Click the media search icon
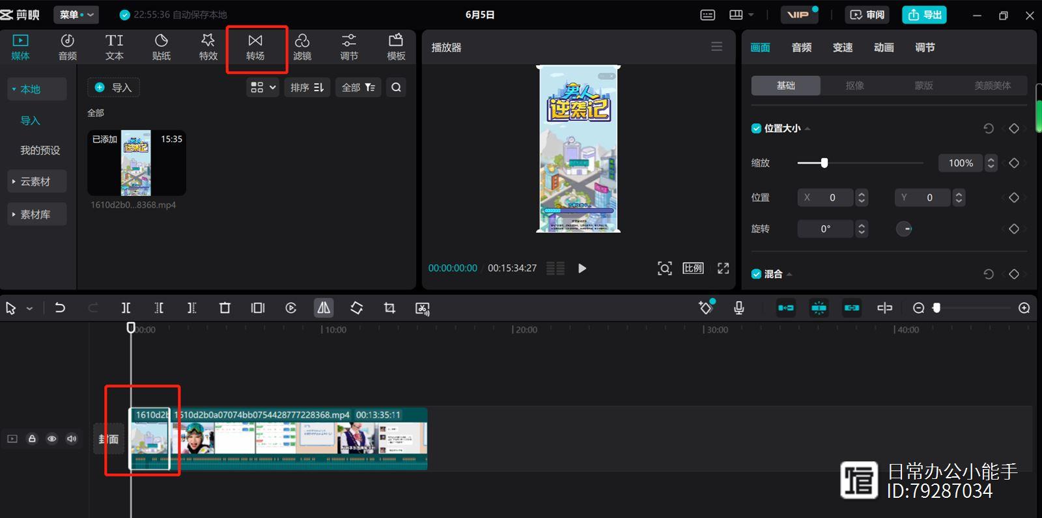1042x518 pixels. [x=396, y=87]
